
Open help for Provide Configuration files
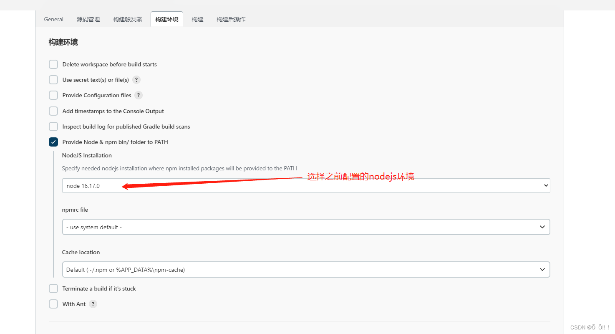coord(139,95)
